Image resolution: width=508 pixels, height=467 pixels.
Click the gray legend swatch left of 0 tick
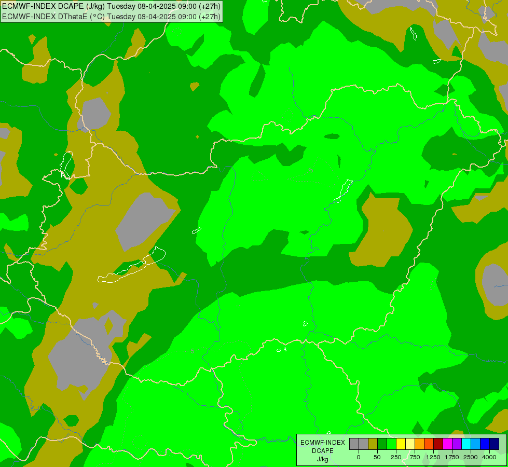354,444
